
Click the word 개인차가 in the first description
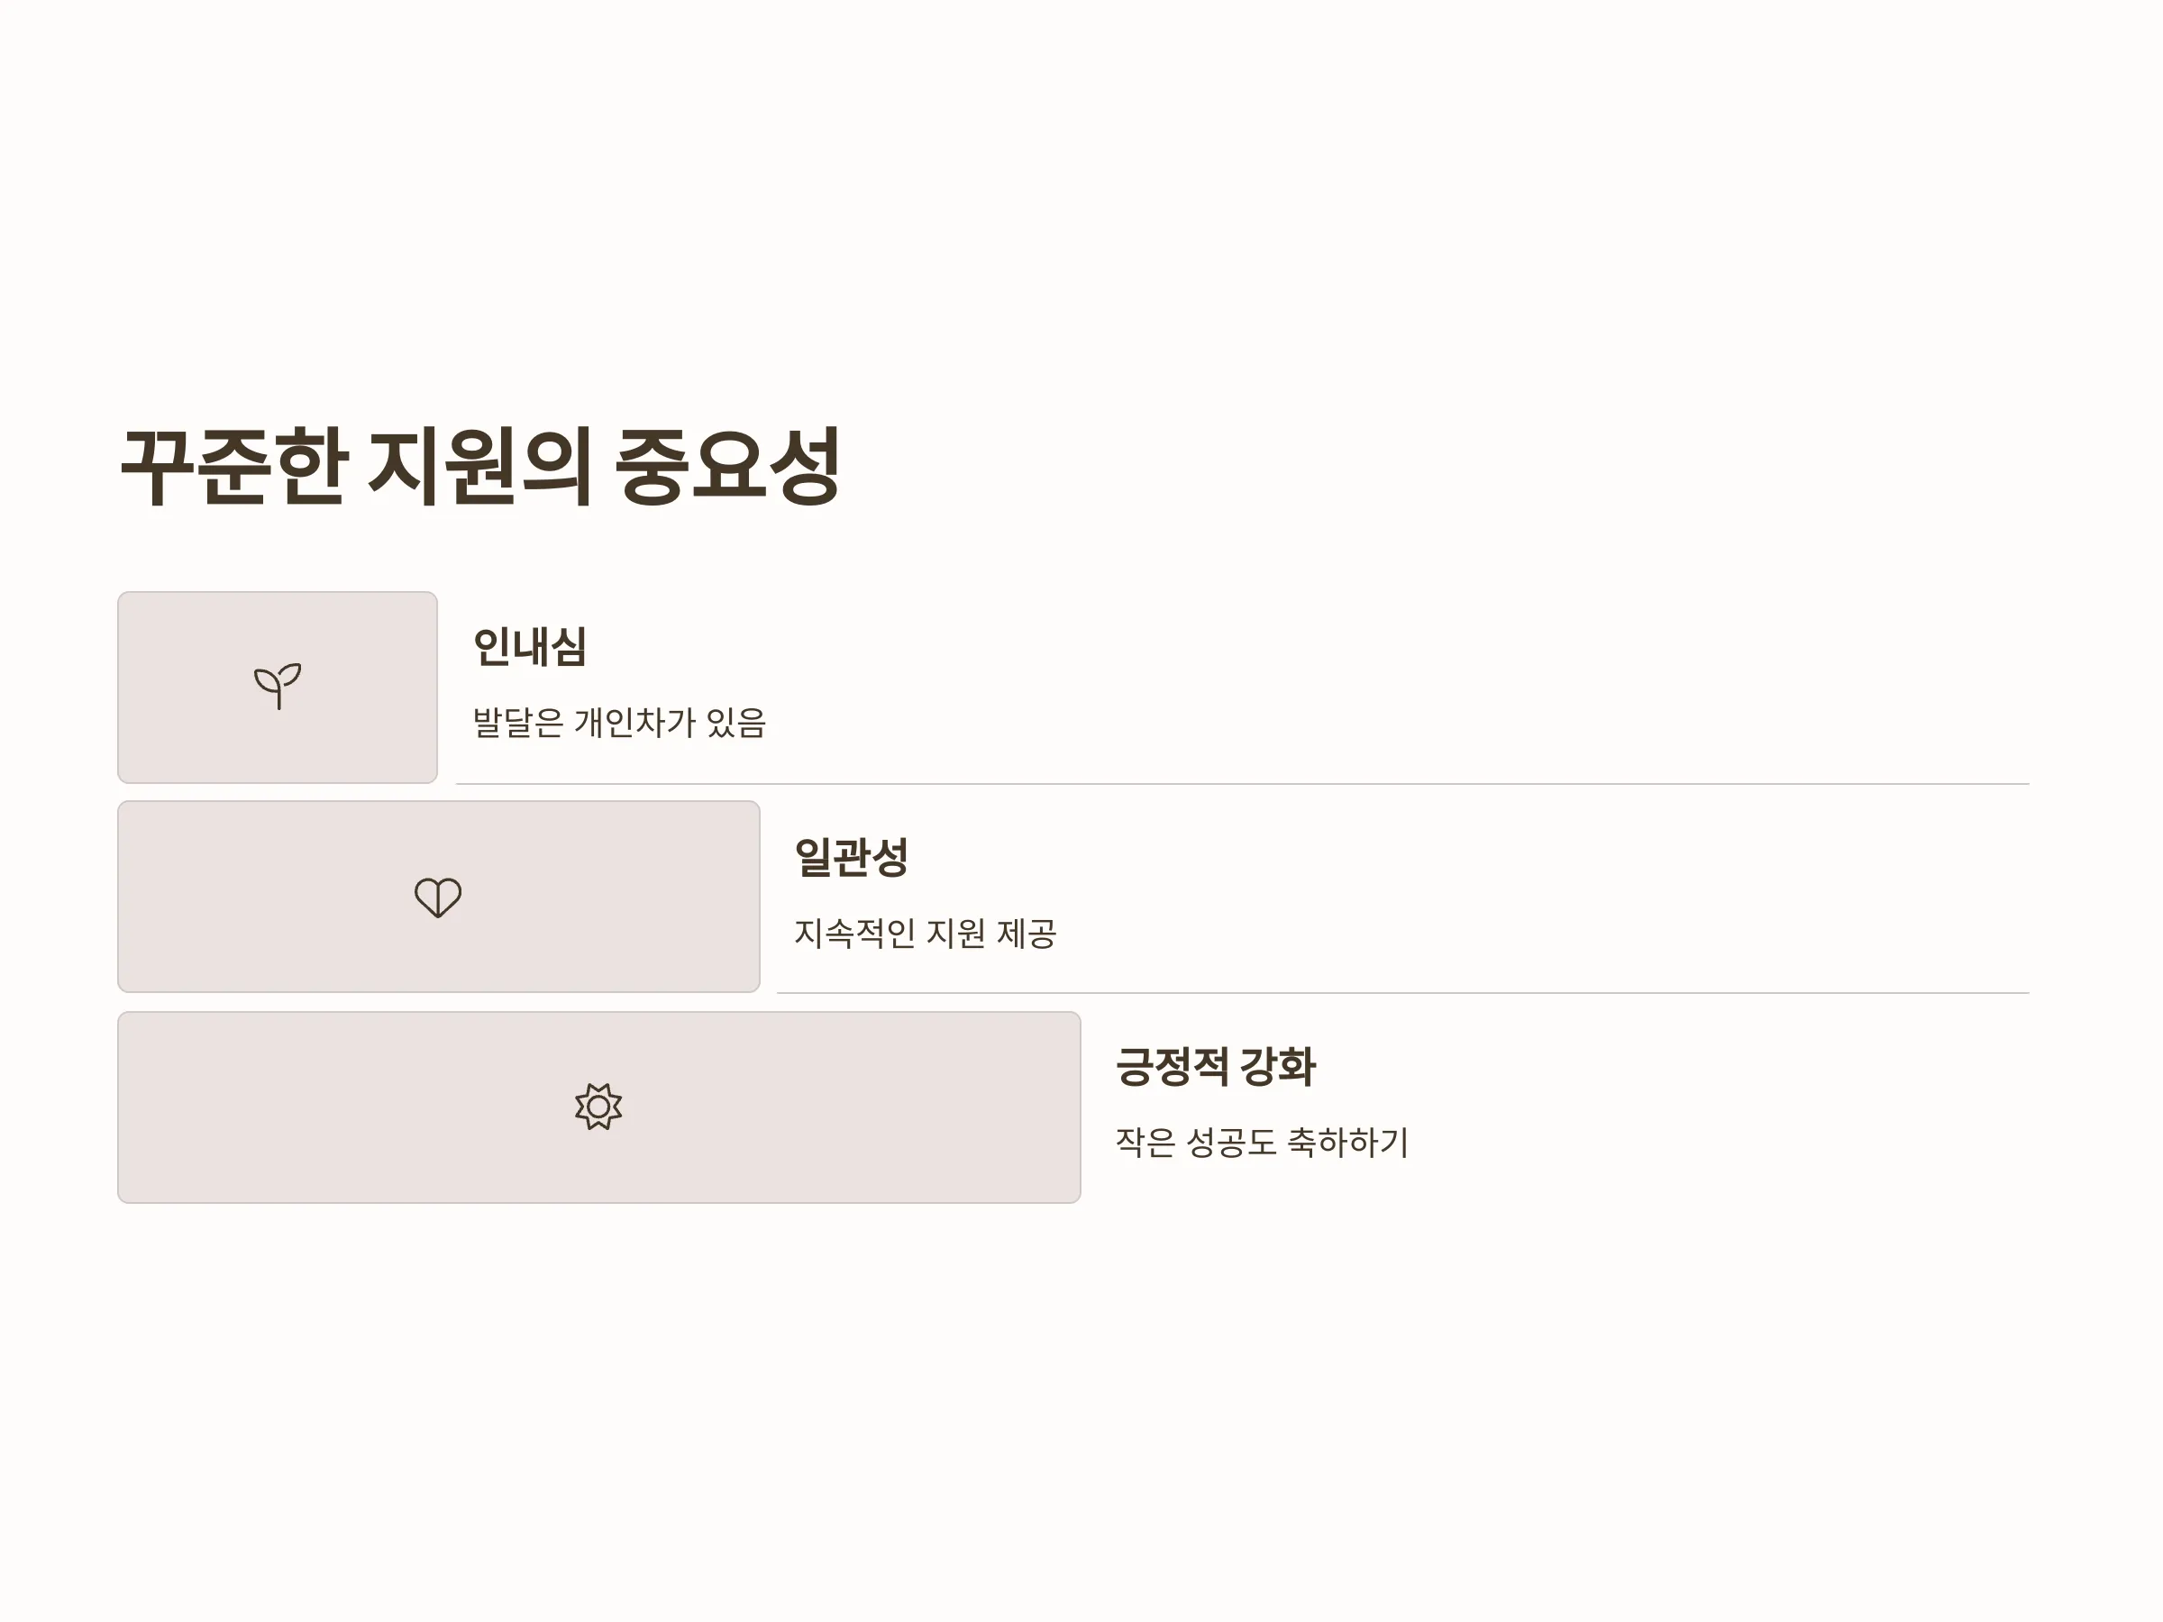[635, 723]
